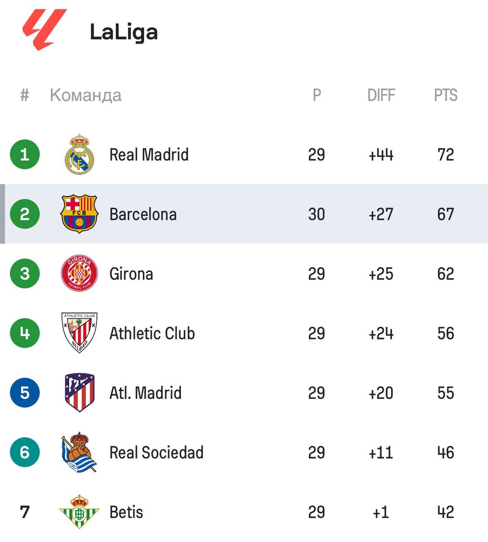Image resolution: width=488 pixels, height=542 pixels.
Task: Click the blue position 5 badge
Action: click(25, 393)
